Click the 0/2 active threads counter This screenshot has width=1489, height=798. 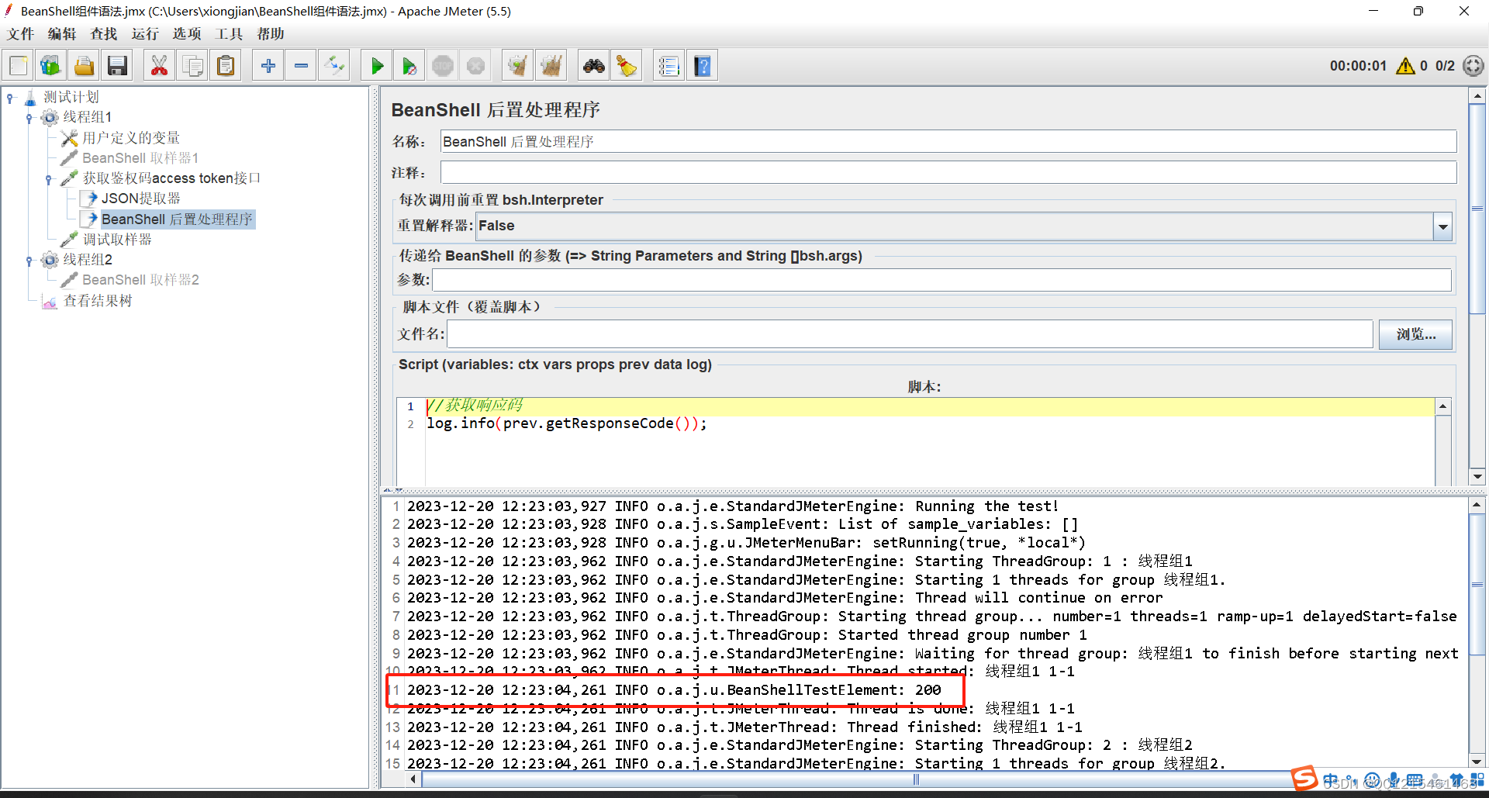(x=1445, y=66)
